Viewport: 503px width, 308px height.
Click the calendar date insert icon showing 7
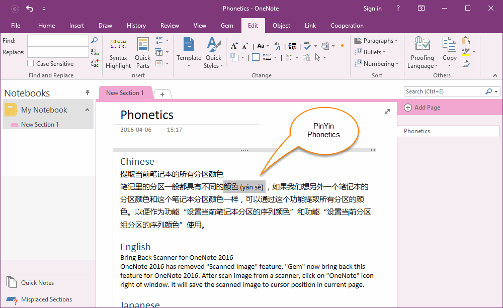coord(159,52)
